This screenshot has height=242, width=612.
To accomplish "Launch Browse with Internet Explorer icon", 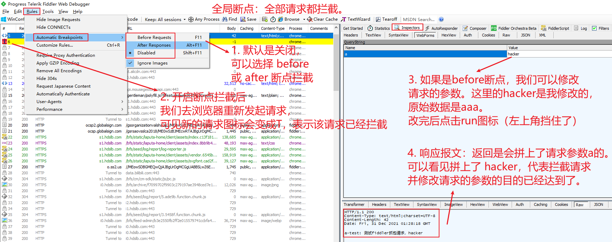I will pos(281,19).
